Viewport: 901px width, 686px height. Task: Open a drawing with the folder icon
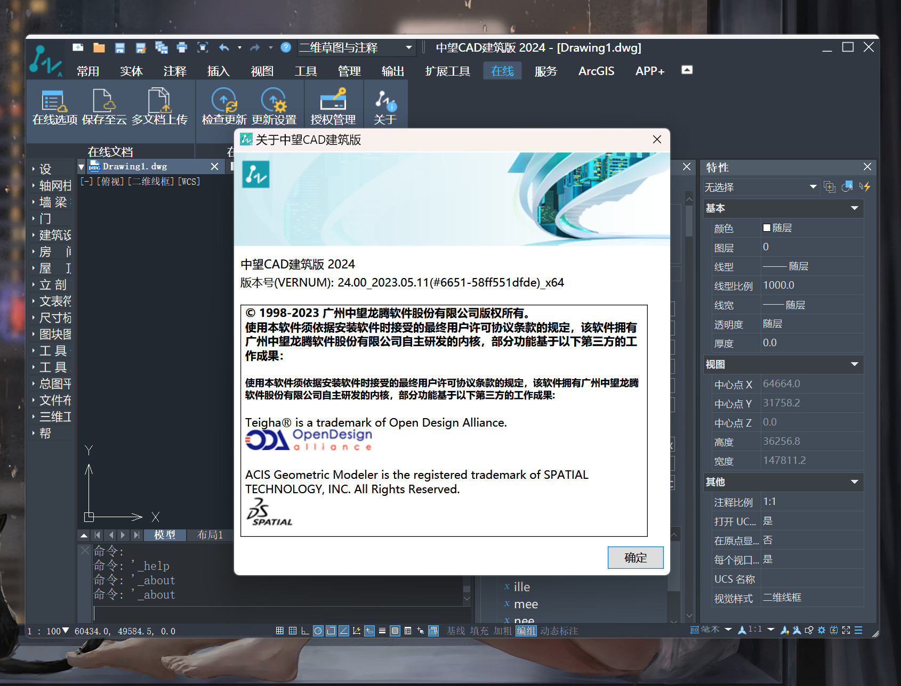(x=99, y=47)
